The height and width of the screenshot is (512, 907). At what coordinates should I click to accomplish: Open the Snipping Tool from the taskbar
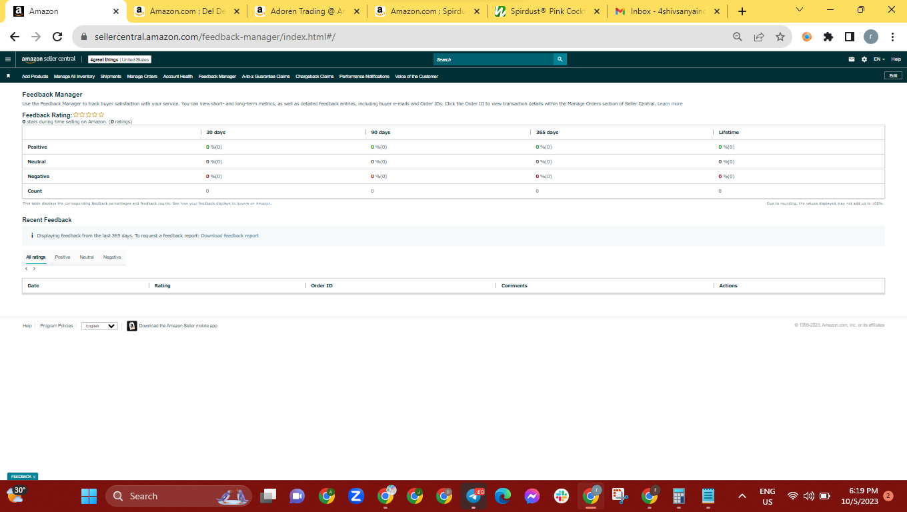[620, 496]
